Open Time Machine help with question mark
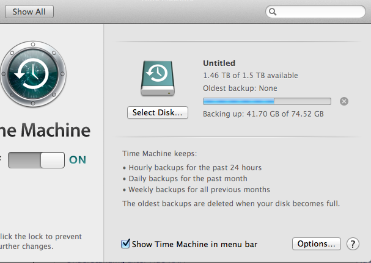Screen dimensions: 371x263 [x=353, y=244]
